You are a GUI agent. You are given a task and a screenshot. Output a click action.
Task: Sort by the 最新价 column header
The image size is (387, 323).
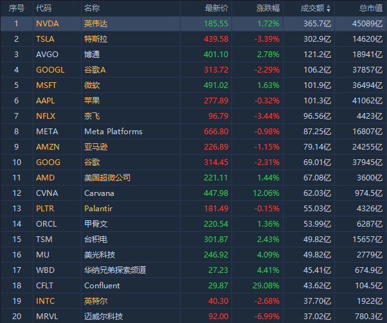coord(216,8)
